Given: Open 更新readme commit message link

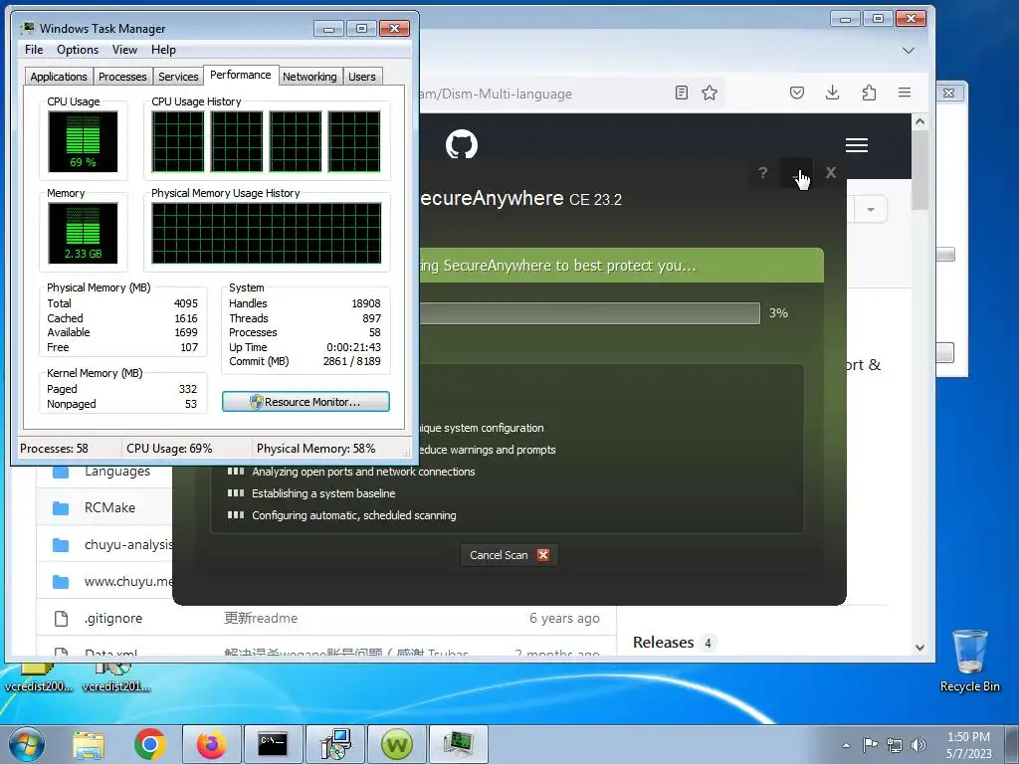Looking at the screenshot, I should [261, 618].
